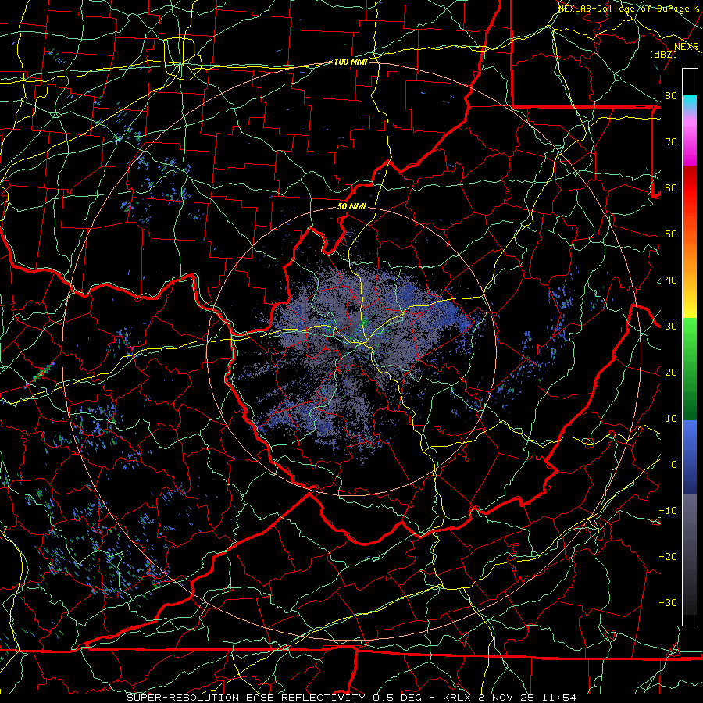Click the 60 value on the dBZ scale
The height and width of the screenshot is (703, 703).
click(671, 187)
